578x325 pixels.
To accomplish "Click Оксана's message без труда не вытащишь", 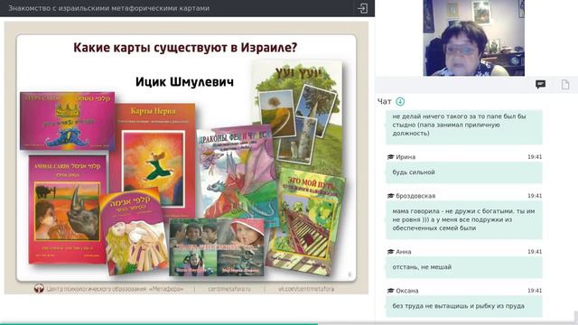I will (x=464, y=306).
